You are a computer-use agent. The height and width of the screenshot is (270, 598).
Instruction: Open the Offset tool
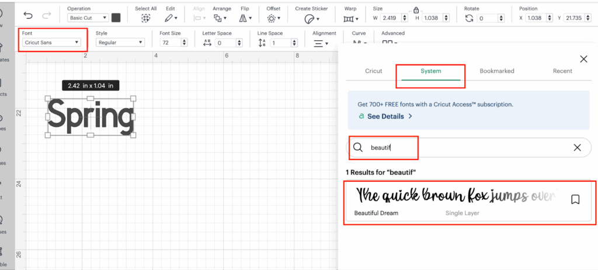[x=273, y=18]
